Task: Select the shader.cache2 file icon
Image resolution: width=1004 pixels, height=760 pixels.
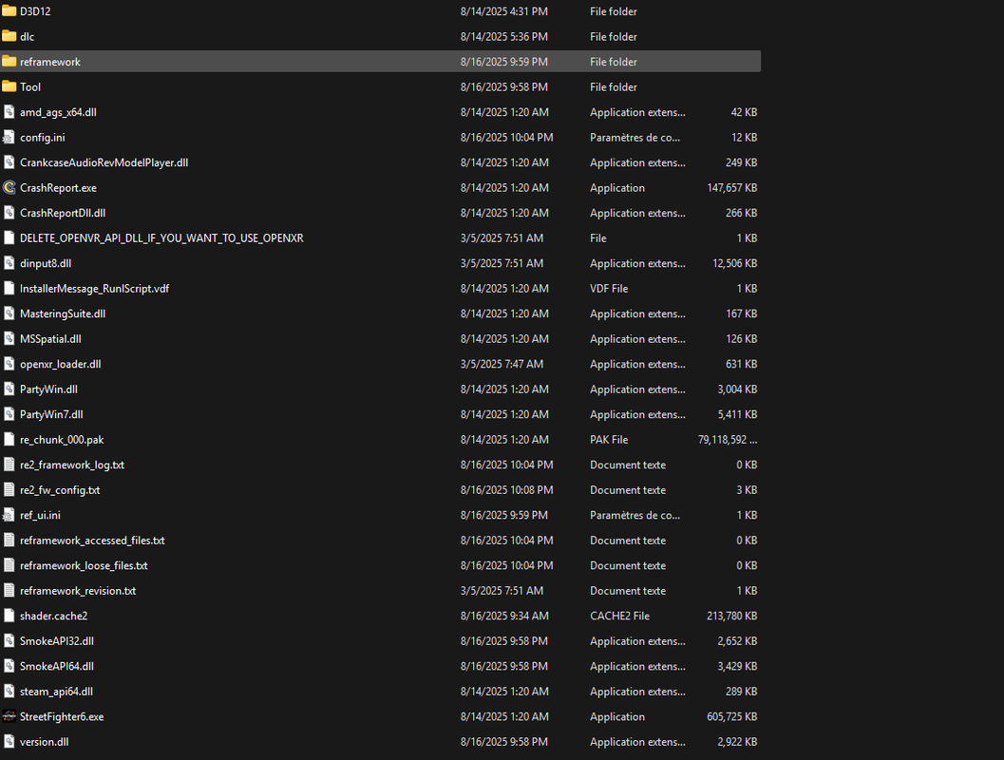Action: point(9,616)
